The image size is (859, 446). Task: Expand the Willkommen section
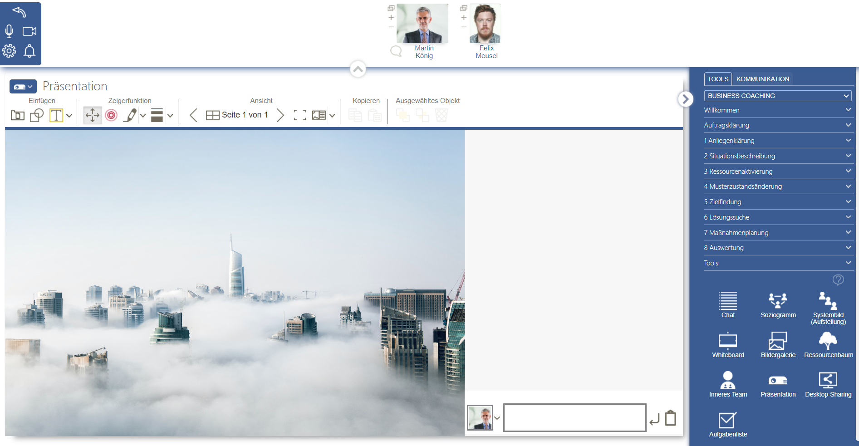click(778, 110)
